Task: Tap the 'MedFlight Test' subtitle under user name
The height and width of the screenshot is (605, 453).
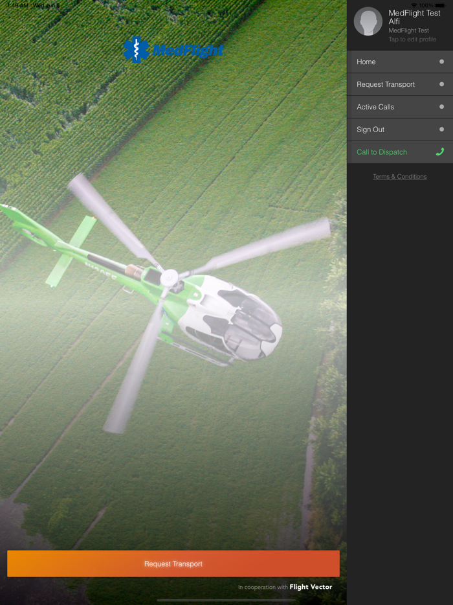Action: pyautogui.click(x=408, y=30)
